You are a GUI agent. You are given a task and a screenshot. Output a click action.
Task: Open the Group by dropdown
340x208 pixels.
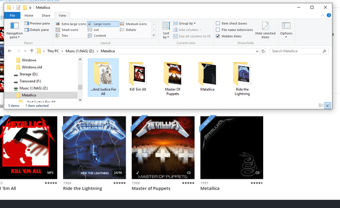(x=184, y=23)
